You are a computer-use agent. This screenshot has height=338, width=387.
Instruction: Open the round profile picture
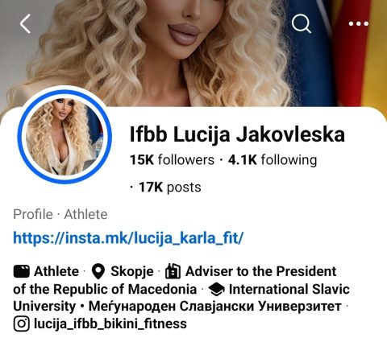pyautogui.click(x=64, y=137)
